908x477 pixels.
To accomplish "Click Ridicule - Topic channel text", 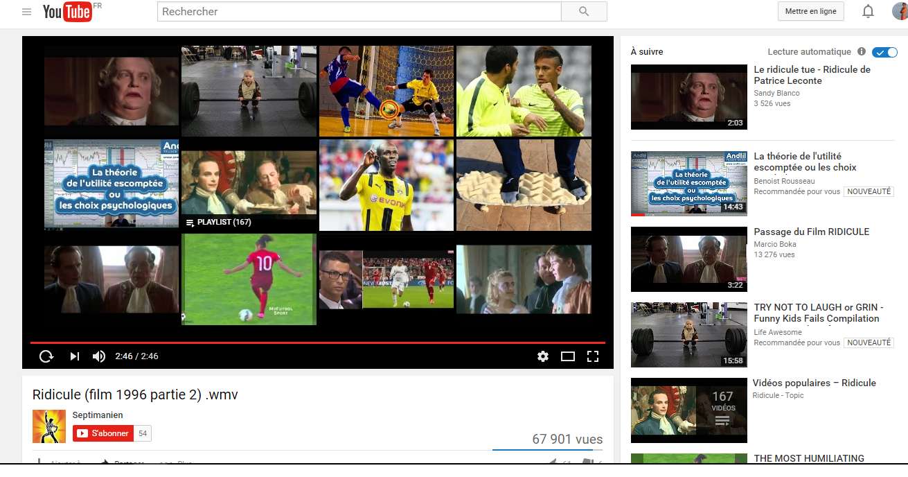I will 778,395.
